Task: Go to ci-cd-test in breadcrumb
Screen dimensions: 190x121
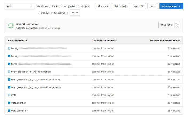Action: click(x=42, y=6)
